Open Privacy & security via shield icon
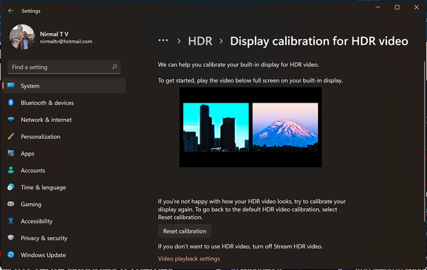 click(x=11, y=238)
